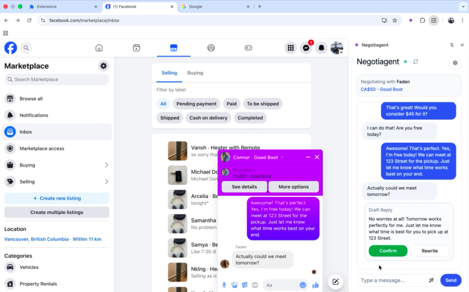This screenshot has height=292, width=469.
Task: Open the Negotiagent extension icon in toolbar
Action: (x=411, y=21)
